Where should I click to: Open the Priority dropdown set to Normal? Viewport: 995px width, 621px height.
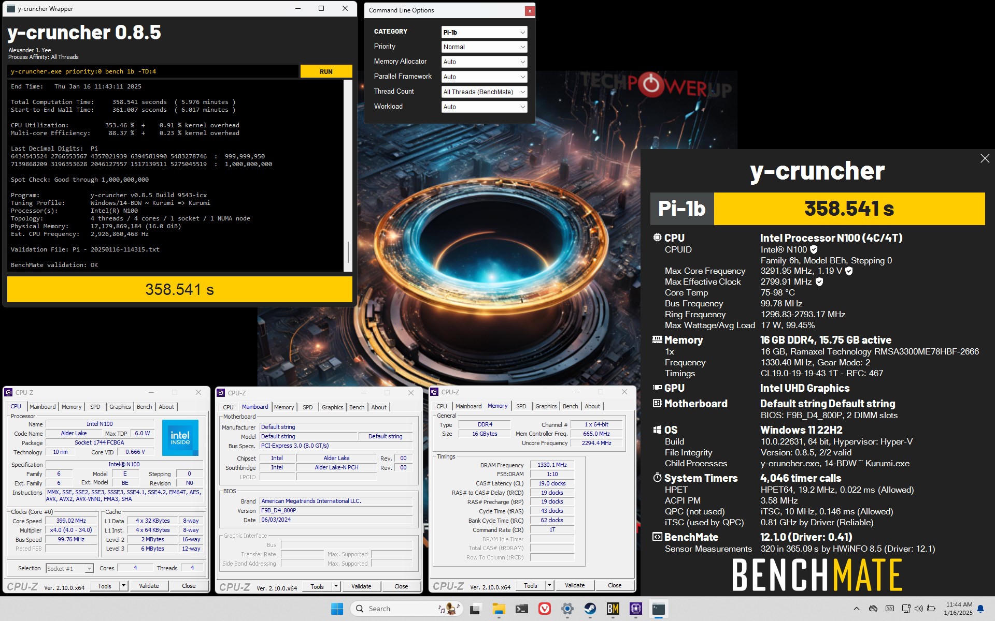484,47
